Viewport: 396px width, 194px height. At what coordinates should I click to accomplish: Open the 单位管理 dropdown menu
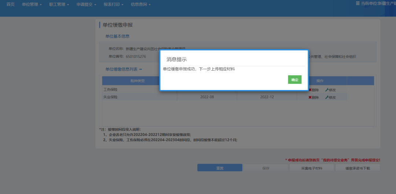[32, 4]
